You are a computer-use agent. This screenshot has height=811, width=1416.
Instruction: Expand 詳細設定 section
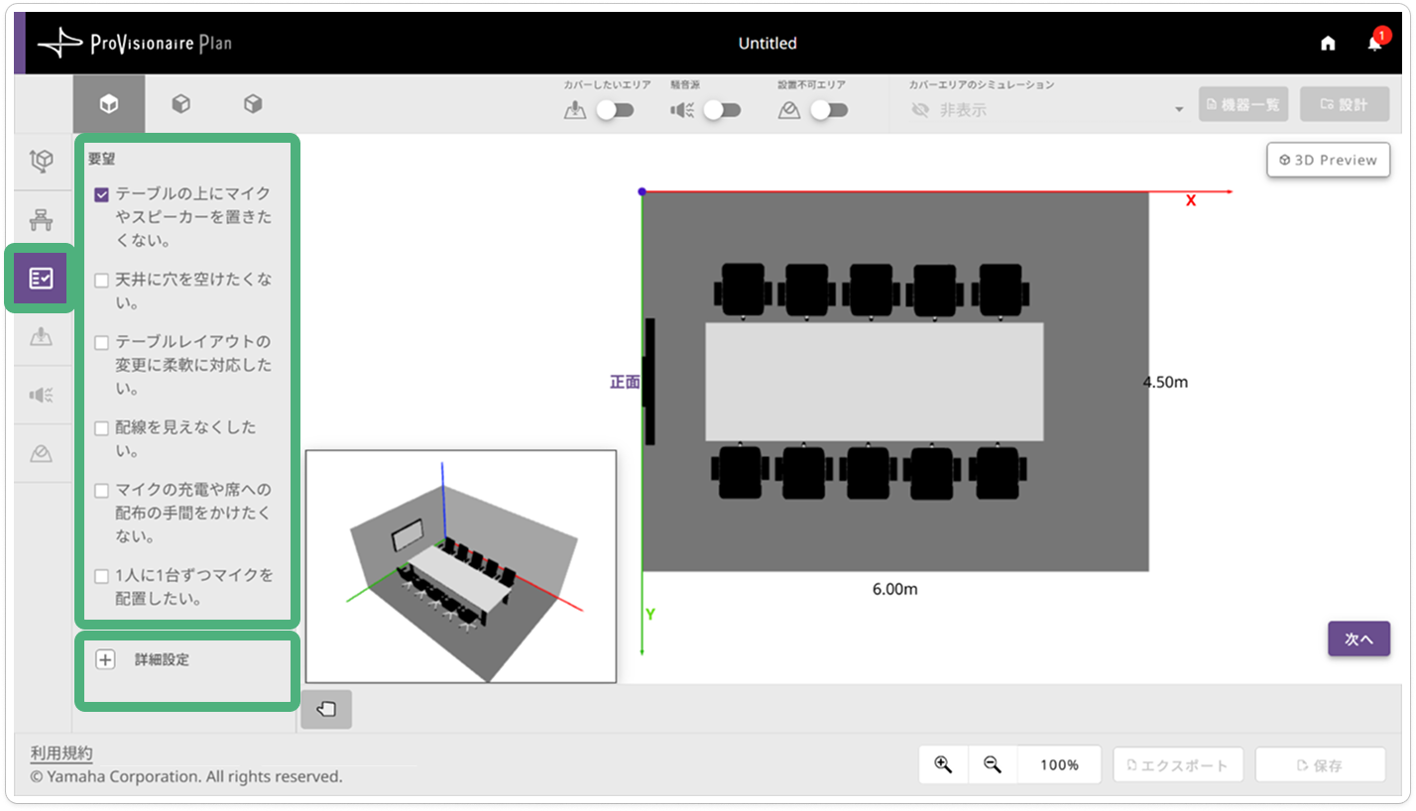coord(106,659)
